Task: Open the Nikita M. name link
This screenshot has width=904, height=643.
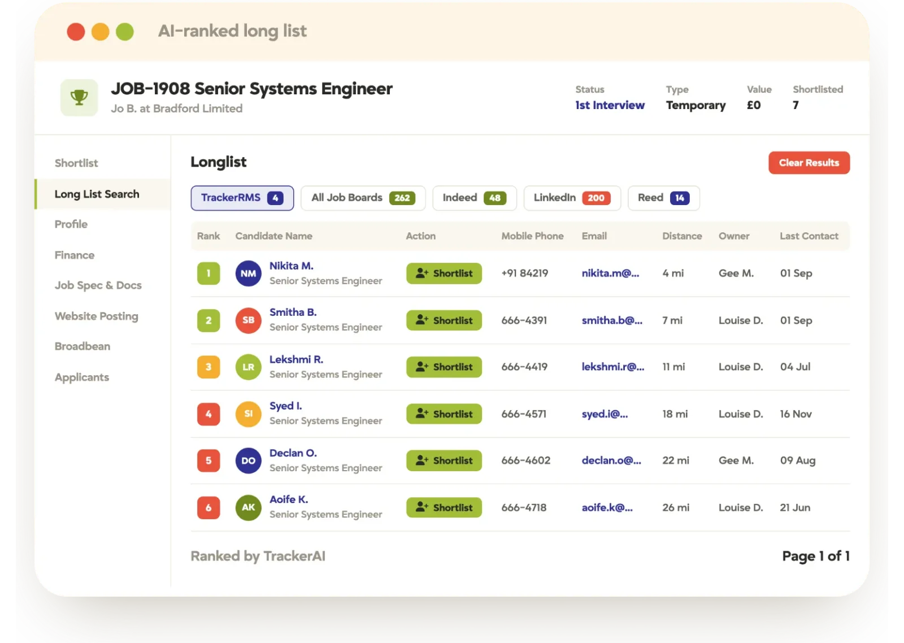Action: [x=292, y=266]
